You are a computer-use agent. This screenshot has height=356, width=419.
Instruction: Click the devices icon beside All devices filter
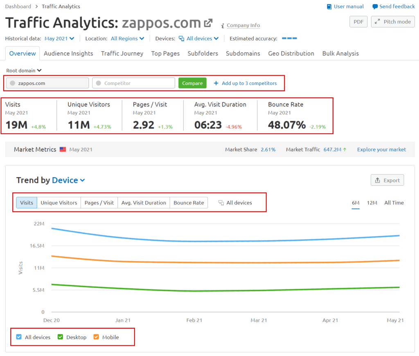[x=181, y=38]
